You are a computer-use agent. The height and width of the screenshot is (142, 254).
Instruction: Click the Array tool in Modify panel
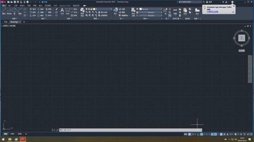(48, 15)
